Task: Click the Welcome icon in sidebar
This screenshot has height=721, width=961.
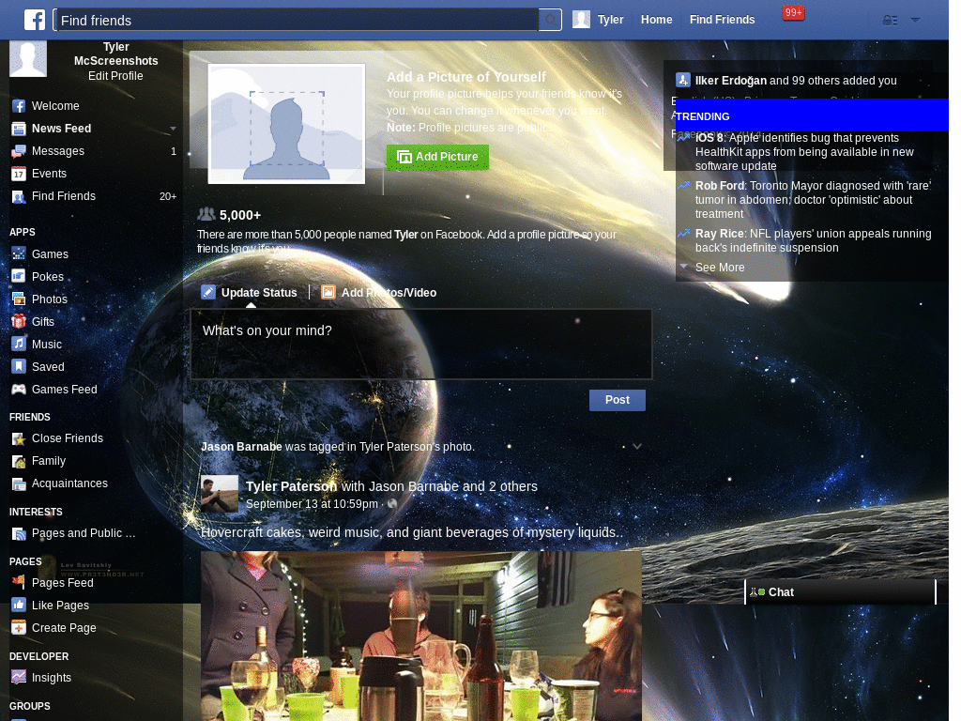Action: [19, 106]
